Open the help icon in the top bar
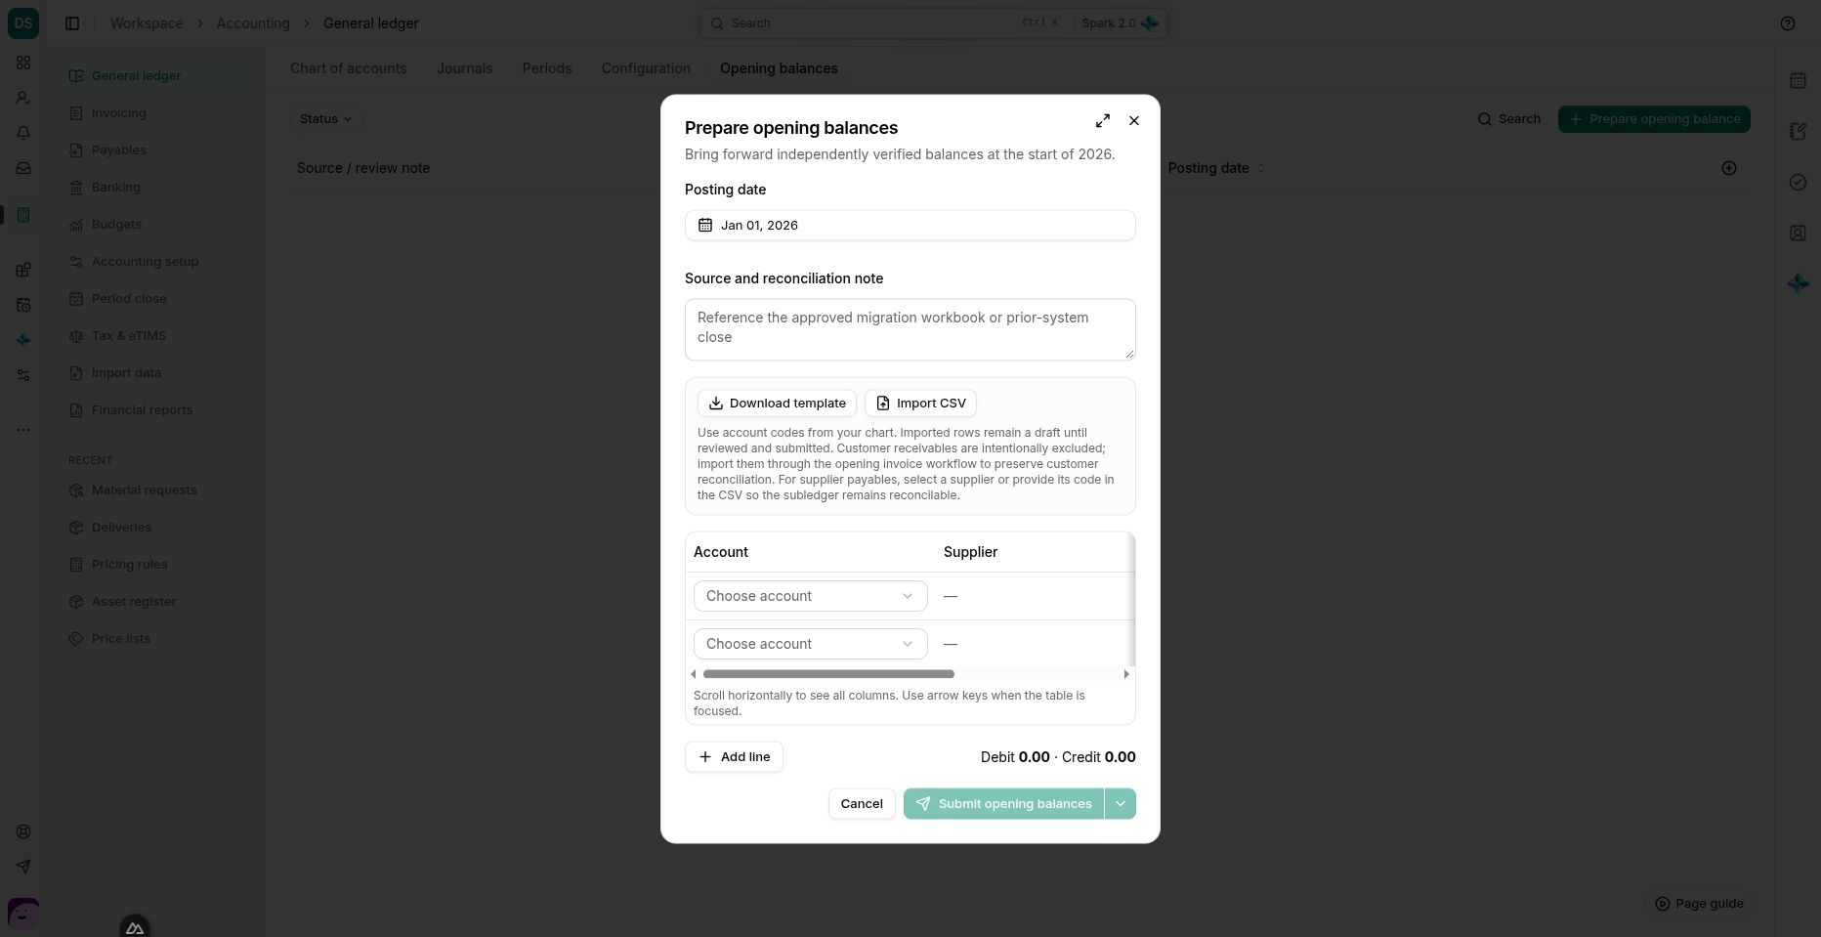The image size is (1821, 937). (1788, 23)
